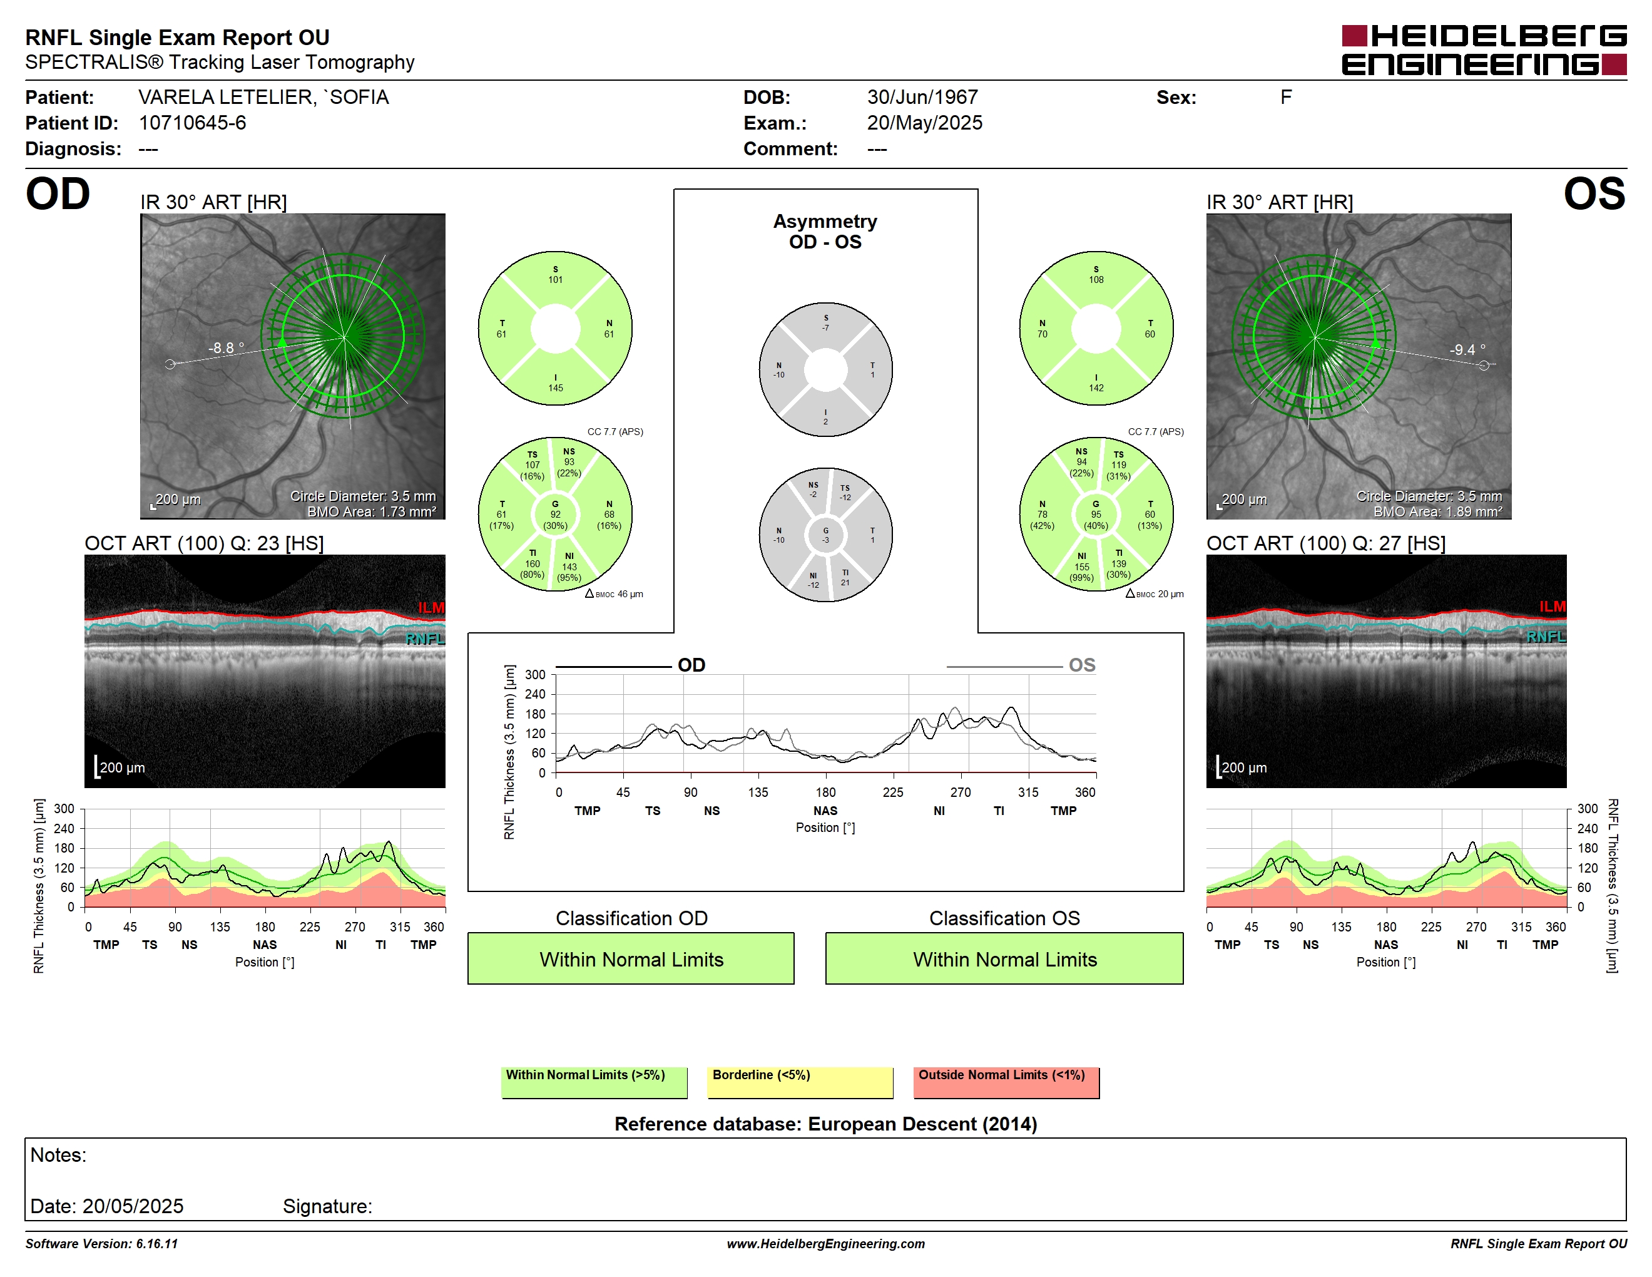1652x1277 pixels.
Task: Click the Patient ID 10710645-6
Action: coord(192,123)
